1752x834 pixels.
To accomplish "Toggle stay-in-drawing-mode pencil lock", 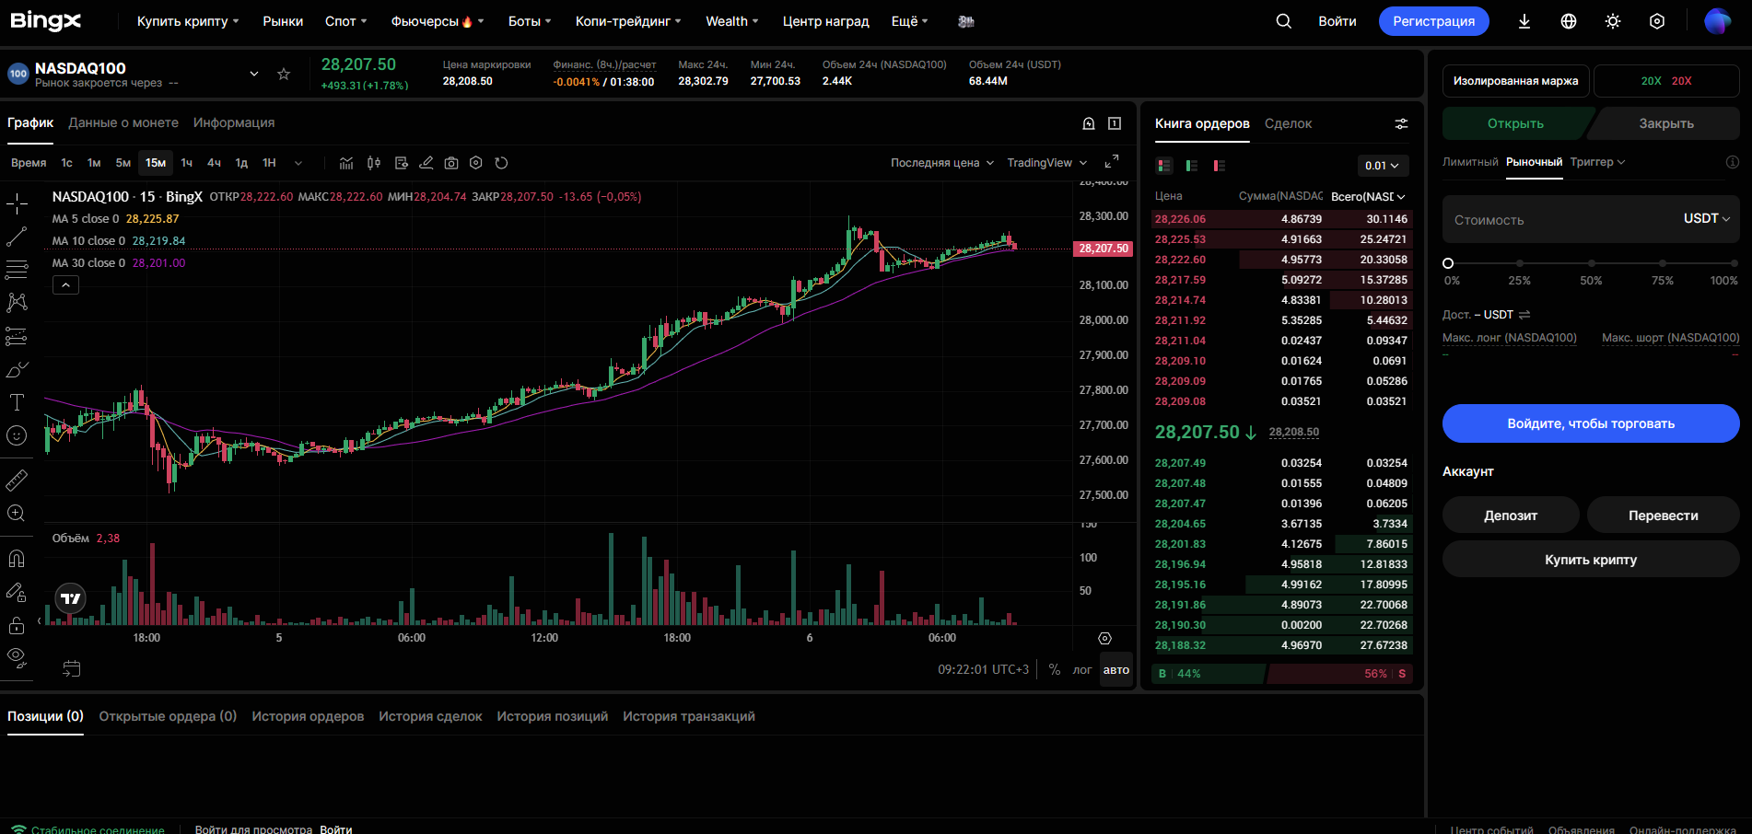I will pos(17,592).
